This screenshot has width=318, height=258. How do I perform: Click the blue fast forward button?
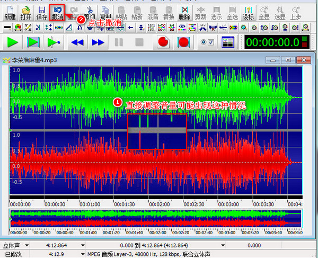[x=98, y=42]
